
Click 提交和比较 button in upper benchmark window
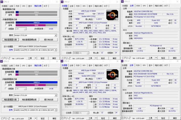(49, 39)
